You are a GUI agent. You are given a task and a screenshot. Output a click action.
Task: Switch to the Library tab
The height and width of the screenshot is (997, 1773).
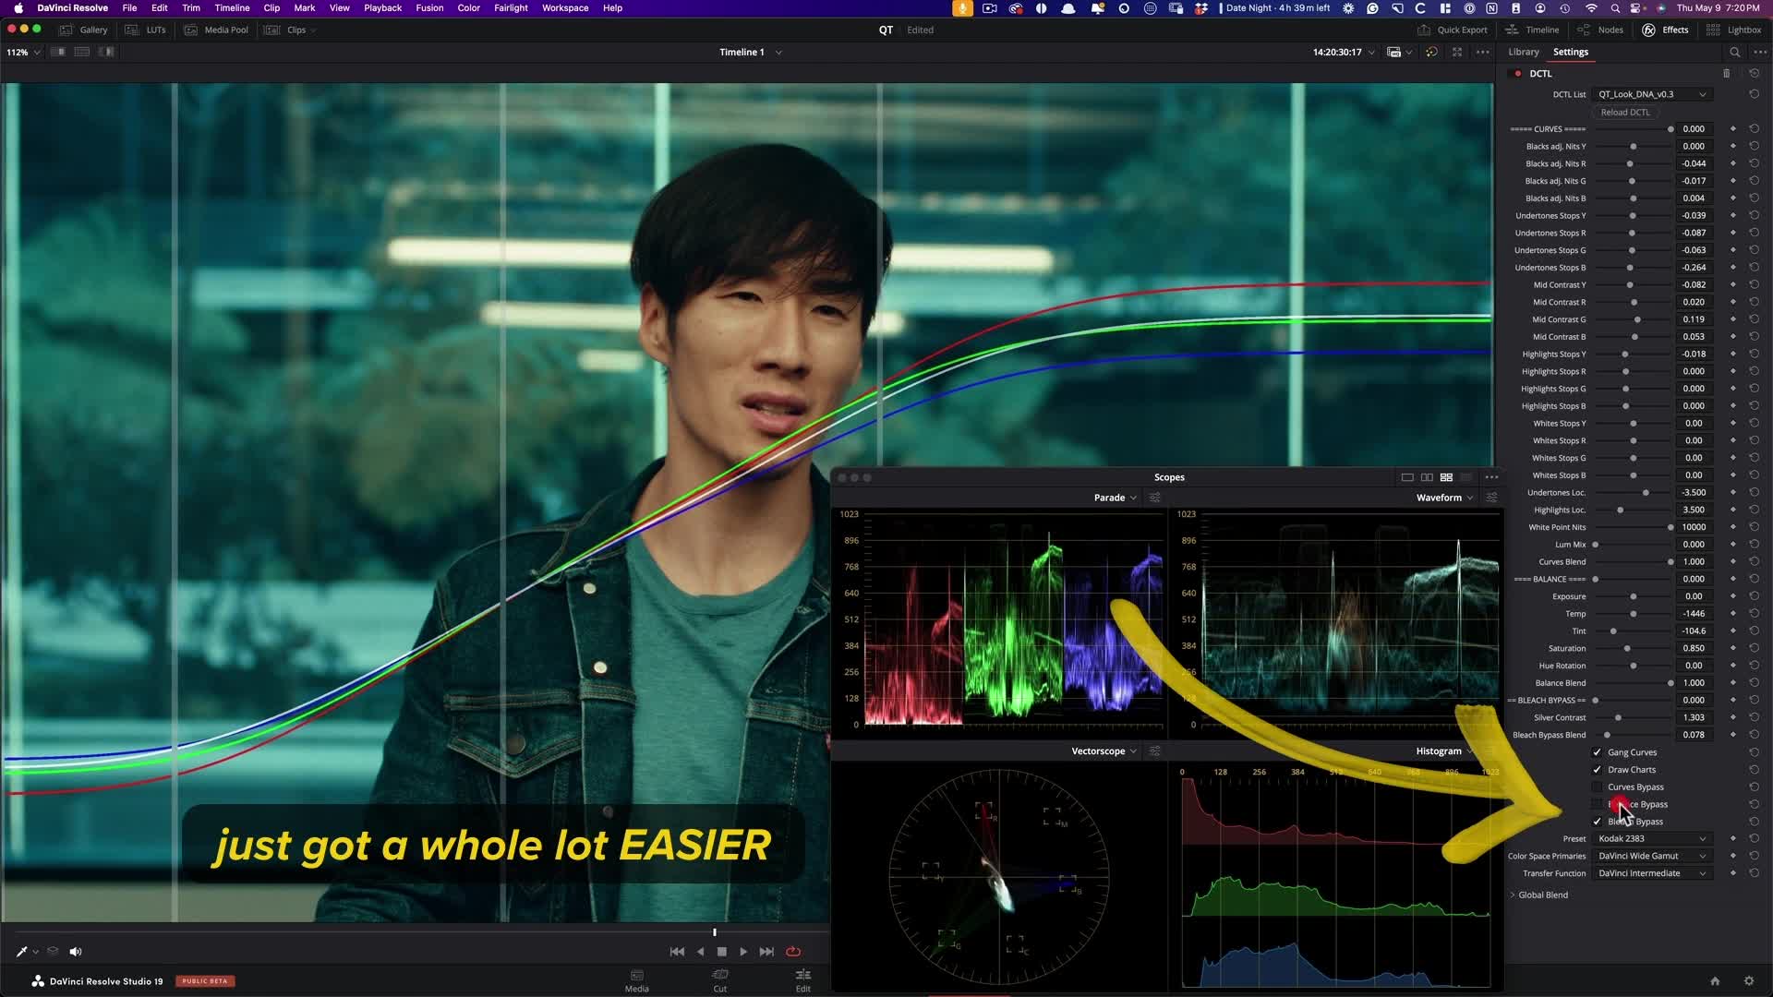click(x=1523, y=52)
